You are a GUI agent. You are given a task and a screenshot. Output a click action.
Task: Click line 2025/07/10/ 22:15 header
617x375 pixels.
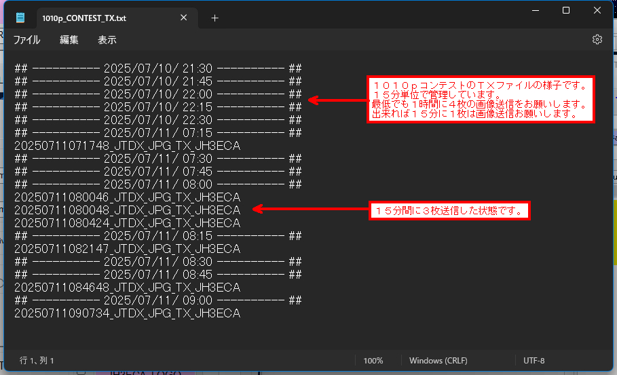point(157,107)
